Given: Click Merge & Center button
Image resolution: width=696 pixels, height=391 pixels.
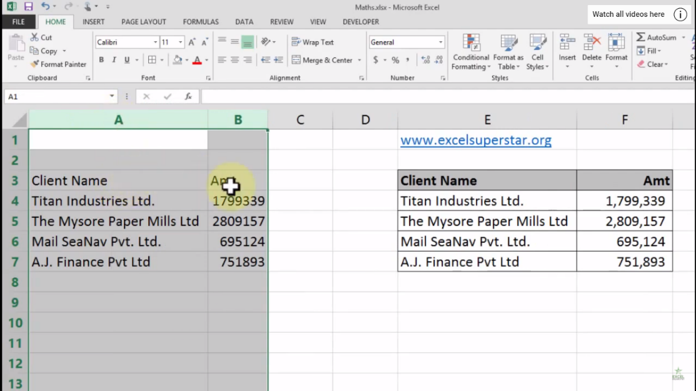Looking at the screenshot, I should tap(322, 60).
